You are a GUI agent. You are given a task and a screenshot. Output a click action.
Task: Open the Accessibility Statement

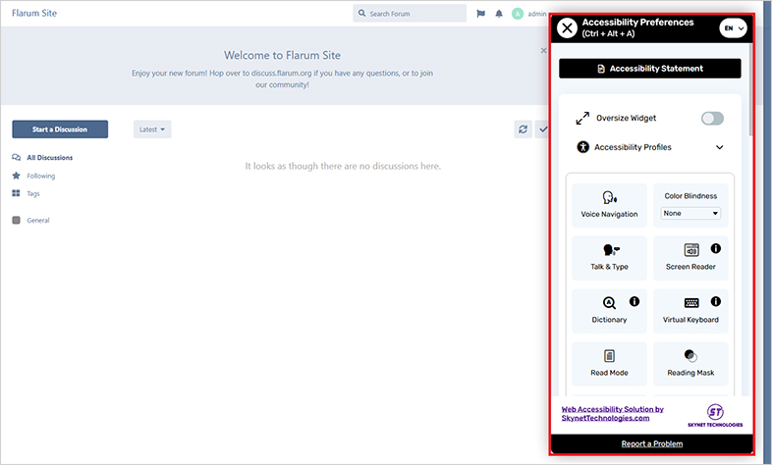pos(650,69)
